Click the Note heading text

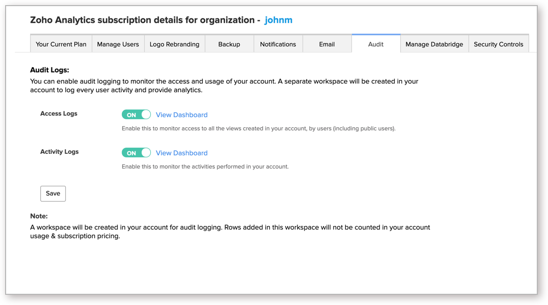point(38,215)
